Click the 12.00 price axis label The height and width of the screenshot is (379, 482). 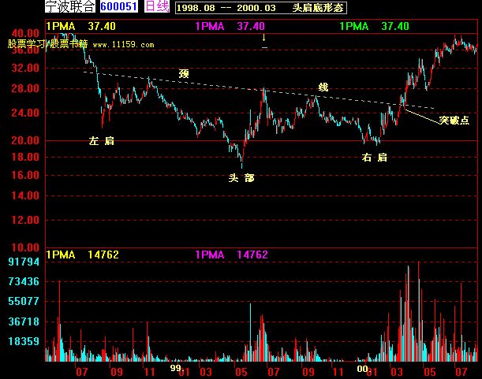click(25, 220)
